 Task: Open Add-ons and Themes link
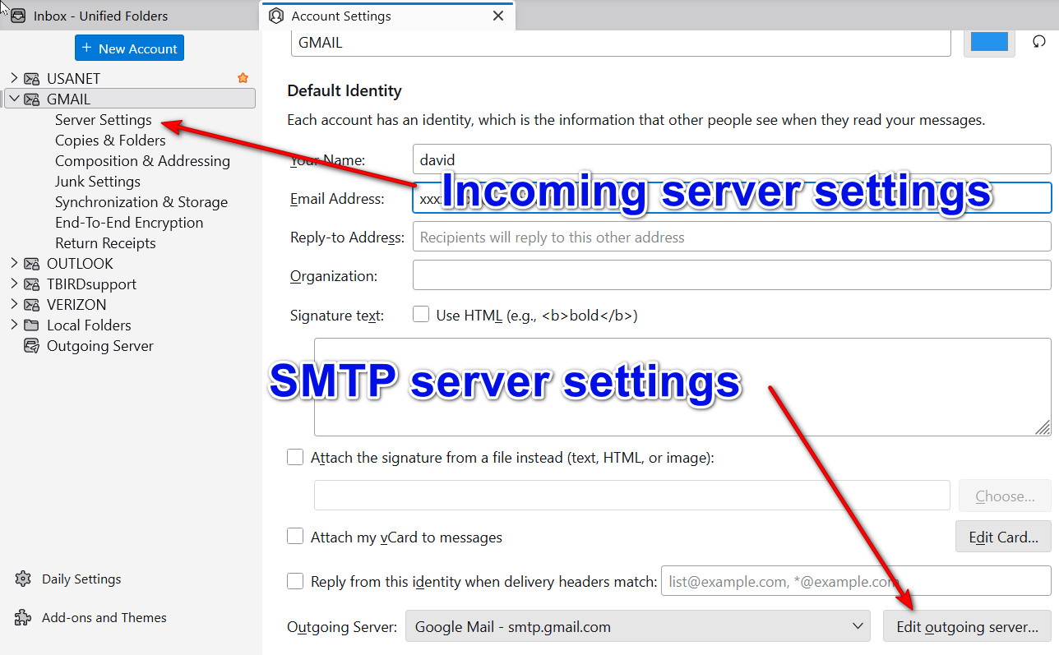tap(104, 617)
